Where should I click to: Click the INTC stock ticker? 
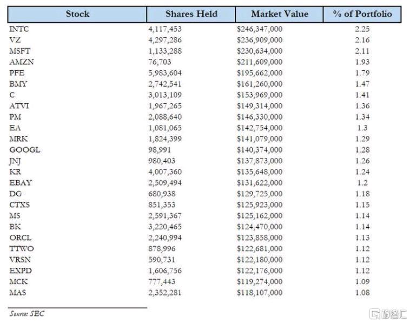[19, 29]
